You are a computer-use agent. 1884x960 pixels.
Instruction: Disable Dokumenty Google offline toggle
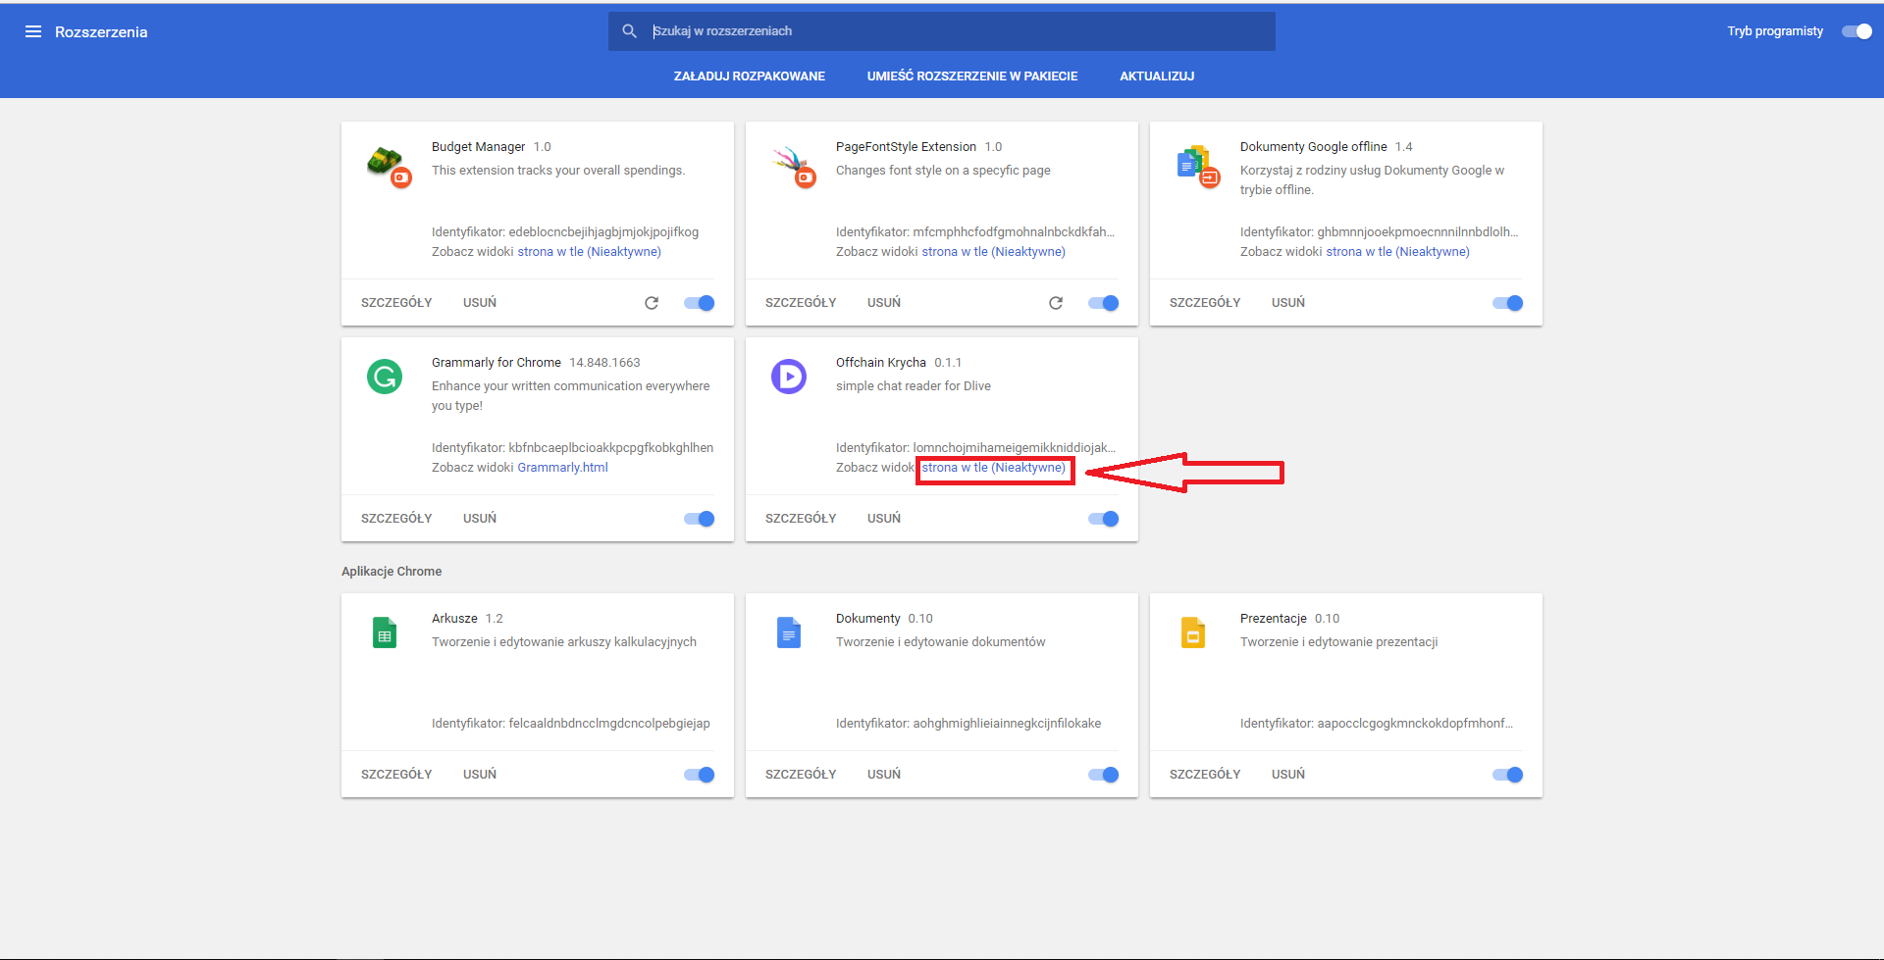coord(1508,303)
